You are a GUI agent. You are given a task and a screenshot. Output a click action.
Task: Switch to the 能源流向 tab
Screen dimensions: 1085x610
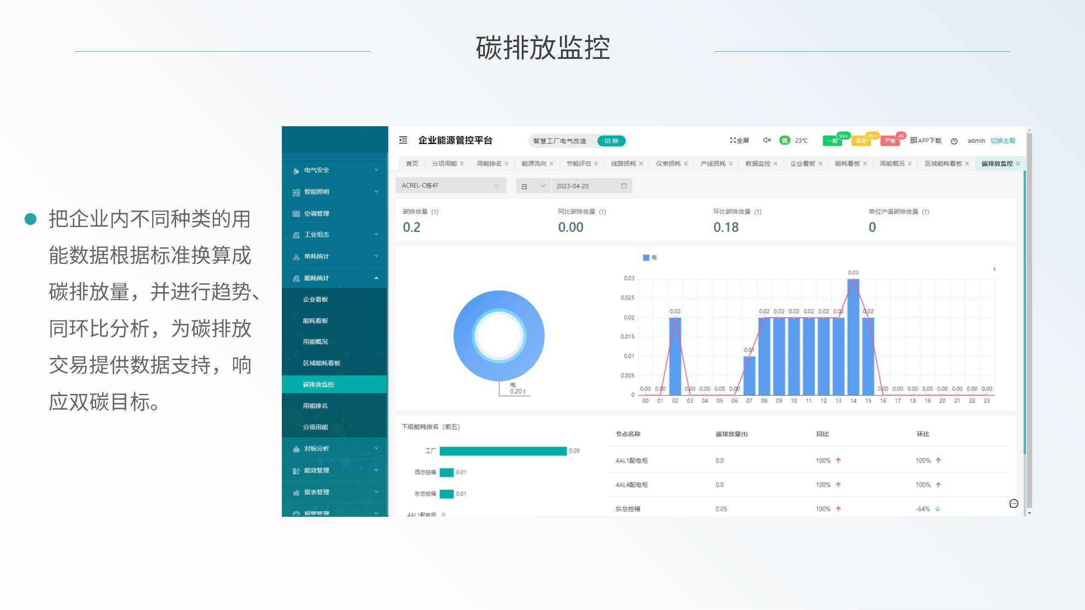tap(533, 164)
